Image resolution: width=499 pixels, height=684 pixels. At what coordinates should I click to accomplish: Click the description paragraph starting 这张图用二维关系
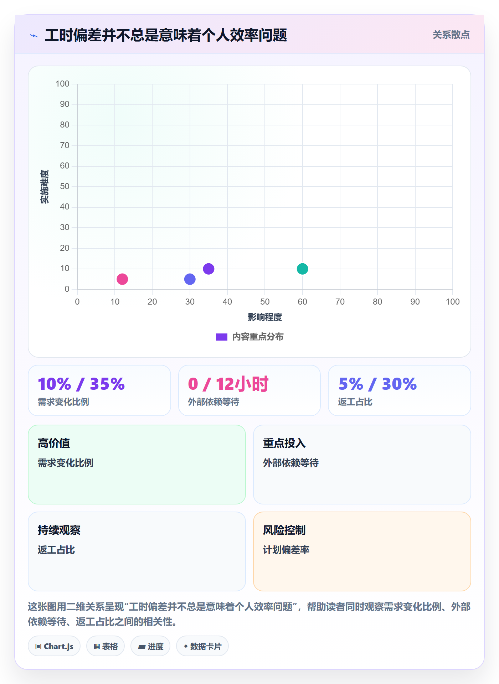249,614
